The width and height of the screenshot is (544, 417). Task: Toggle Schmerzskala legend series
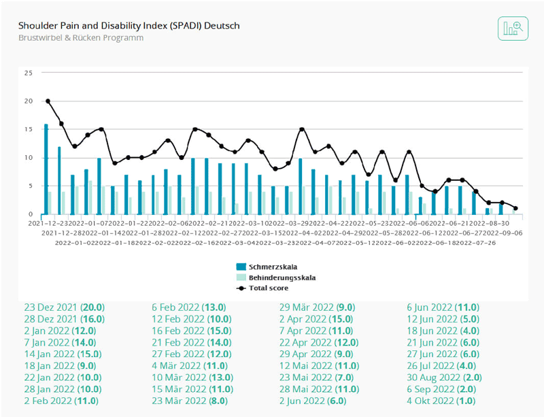(267, 267)
